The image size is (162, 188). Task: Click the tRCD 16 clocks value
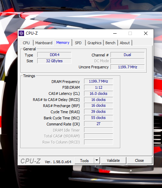pos(98,100)
